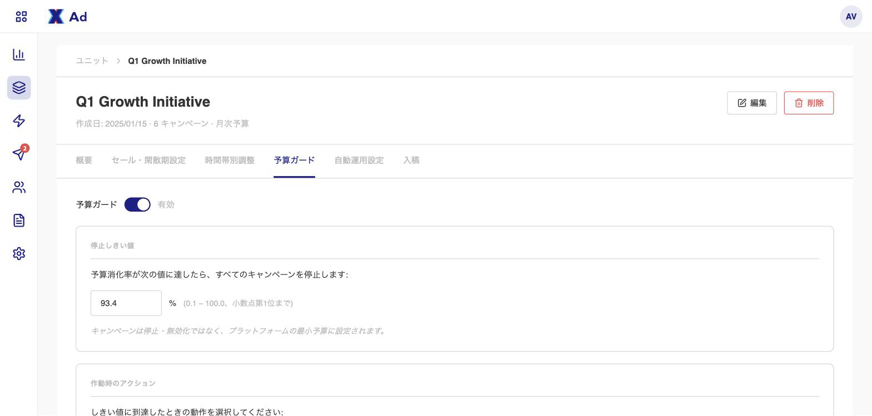Click the Q1 Growth Initiative breadcrumb text
The width and height of the screenshot is (872, 416).
coord(167,61)
